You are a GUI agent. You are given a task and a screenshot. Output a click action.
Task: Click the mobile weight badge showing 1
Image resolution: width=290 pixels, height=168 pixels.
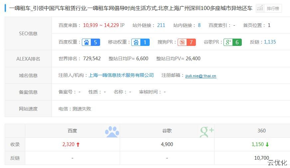pos(140,42)
